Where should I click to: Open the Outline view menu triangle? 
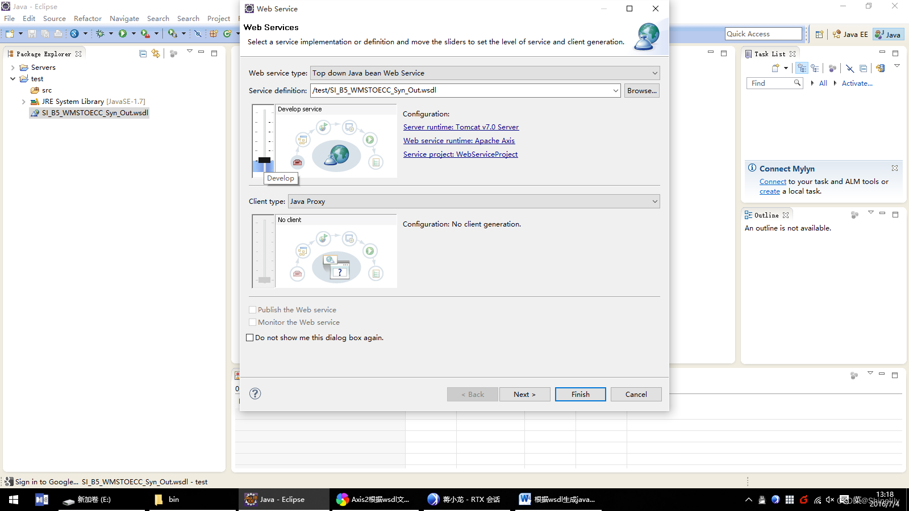tap(870, 213)
